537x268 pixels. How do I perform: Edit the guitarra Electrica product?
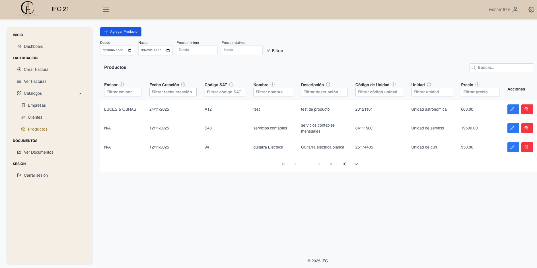click(x=513, y=147)
